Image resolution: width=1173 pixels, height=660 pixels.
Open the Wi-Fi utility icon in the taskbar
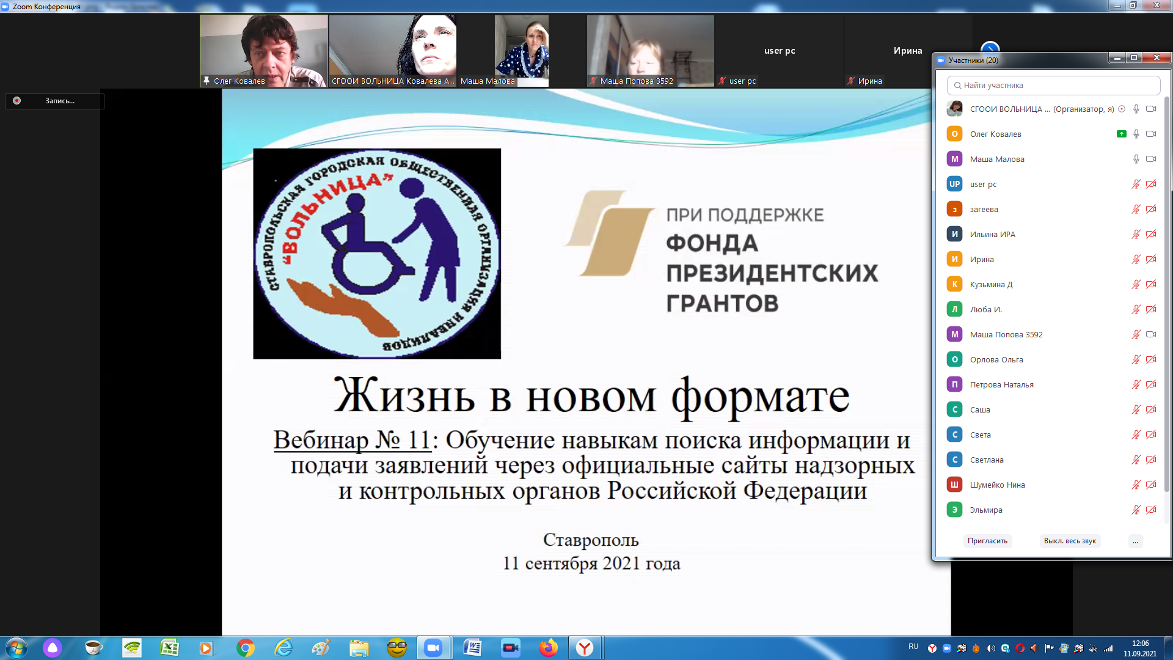132,648
